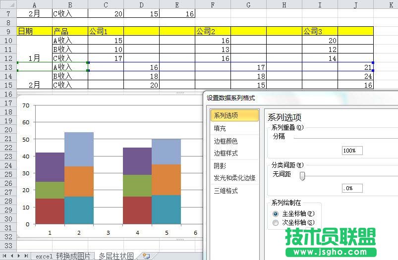Go to first sheet navigation arrow
The image size is (398, 260).
pos(4,256)
